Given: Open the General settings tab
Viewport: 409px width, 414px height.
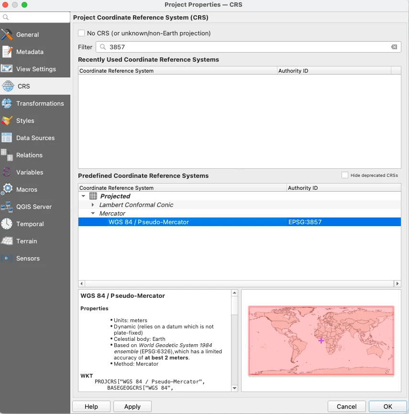Looking at the screenshot, I should click(35, 34).
